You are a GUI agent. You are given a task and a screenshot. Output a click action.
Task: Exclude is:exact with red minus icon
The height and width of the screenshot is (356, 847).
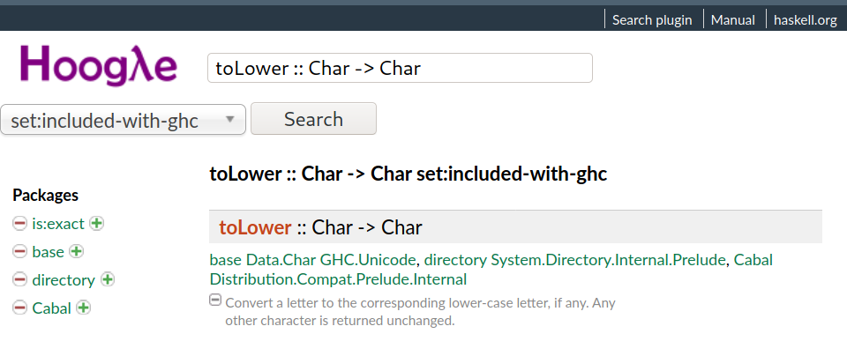point(19,223)
